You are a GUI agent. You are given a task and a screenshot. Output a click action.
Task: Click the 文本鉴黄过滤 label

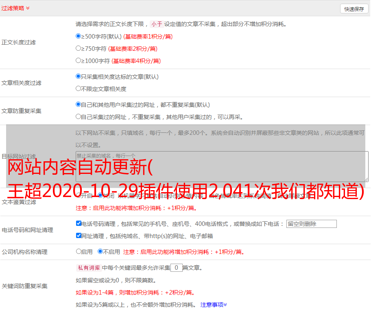click(19, 202)
